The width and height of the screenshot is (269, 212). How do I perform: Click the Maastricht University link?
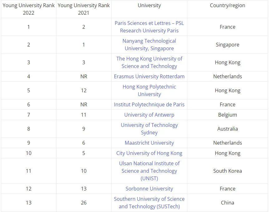click(x=149, y=143)
